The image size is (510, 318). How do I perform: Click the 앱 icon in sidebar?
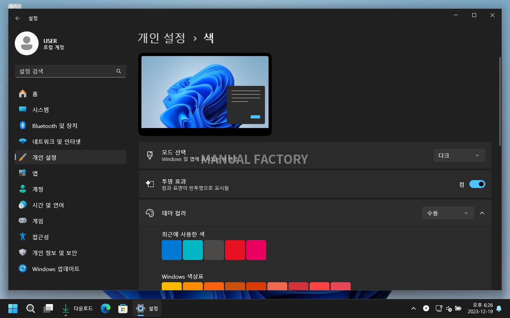click(23, 173)
